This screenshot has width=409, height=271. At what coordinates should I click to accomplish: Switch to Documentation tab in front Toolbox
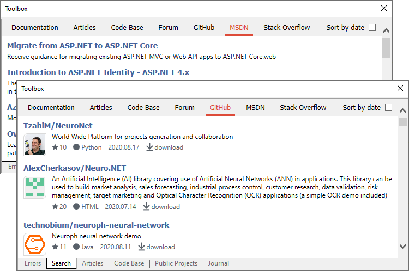(51, 108)
